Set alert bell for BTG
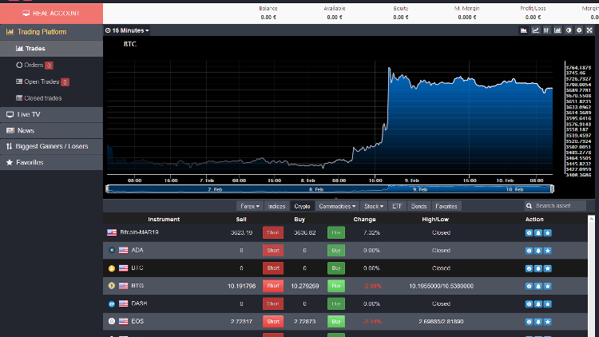The width and height of the screenshot is (599, 337). point(538,286)
